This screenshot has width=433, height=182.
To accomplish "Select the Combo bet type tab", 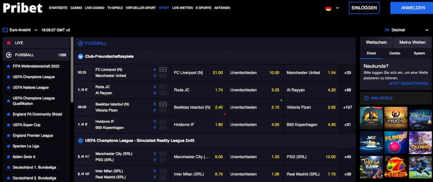I will point(395,53).
